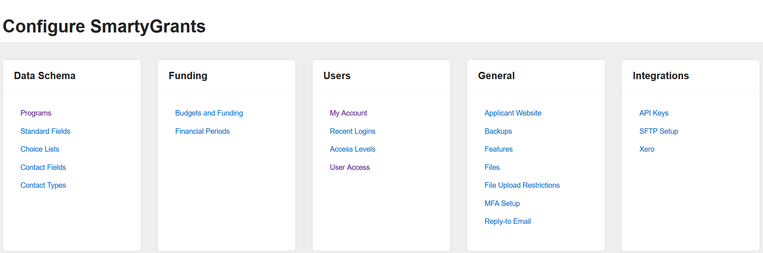
Task: Open the Xero integration link
Action: point(647,149)
